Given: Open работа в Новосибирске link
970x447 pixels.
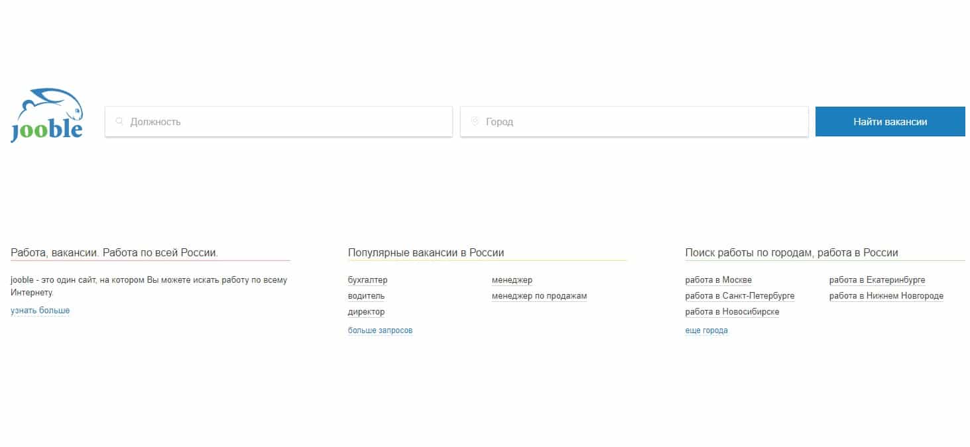Looking at the screenshot, I should pyautogui.click(x=733, y=312).
